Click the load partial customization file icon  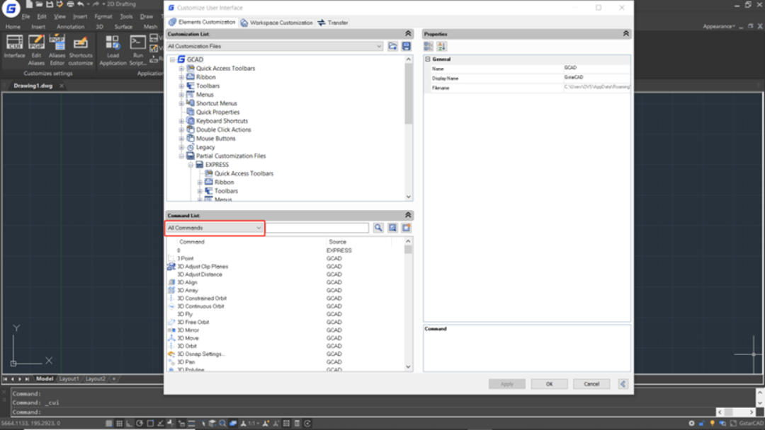click(392, 46)
